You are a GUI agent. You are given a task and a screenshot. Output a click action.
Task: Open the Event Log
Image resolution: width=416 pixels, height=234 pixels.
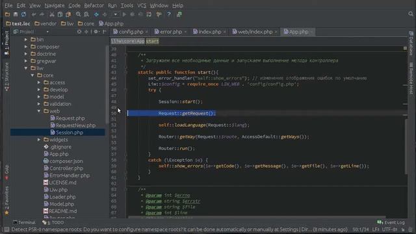tap(391, 222)
